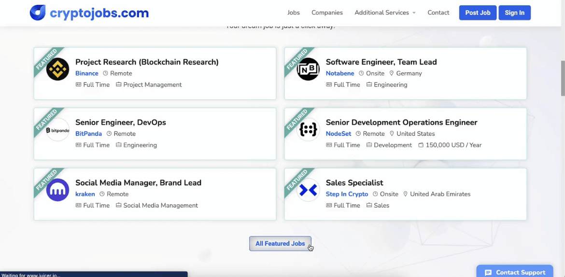
Task: Open Senior Development Operations Engineer job
Action: (401, 122)
